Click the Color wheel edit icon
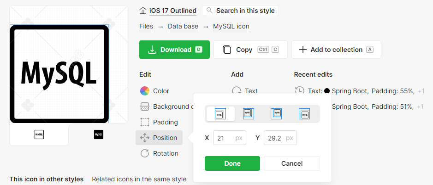Screen dimensions: 433x185 pos(145,91)
